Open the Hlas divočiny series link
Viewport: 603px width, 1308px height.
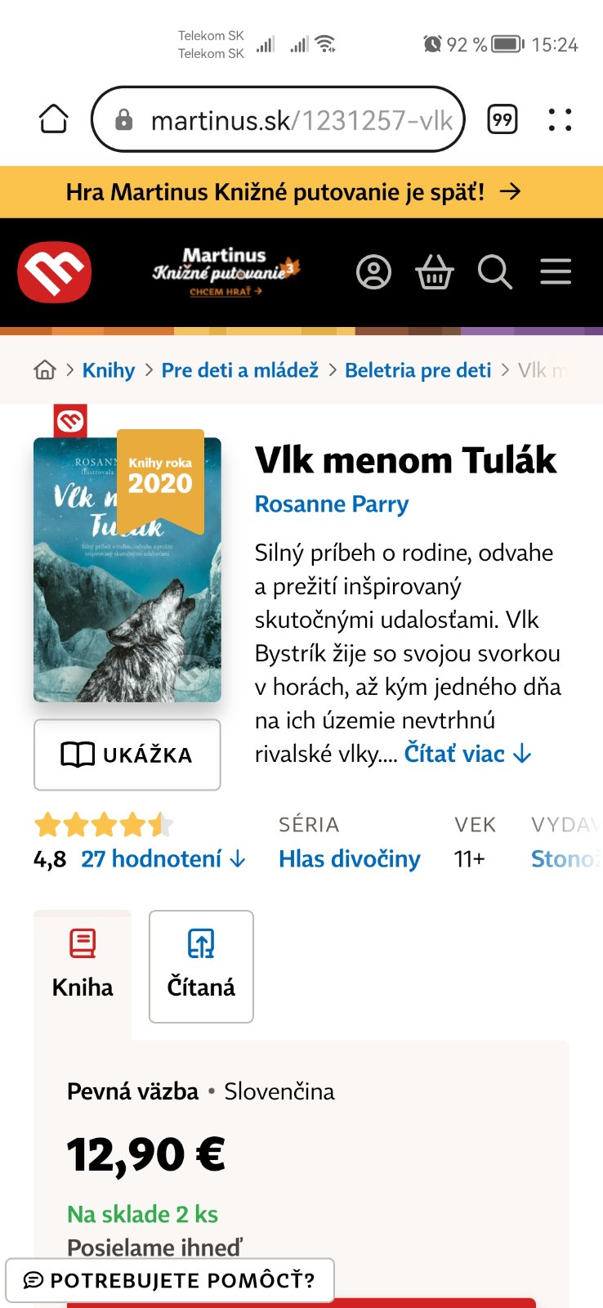pyautogui.click(x=350, y=858)
